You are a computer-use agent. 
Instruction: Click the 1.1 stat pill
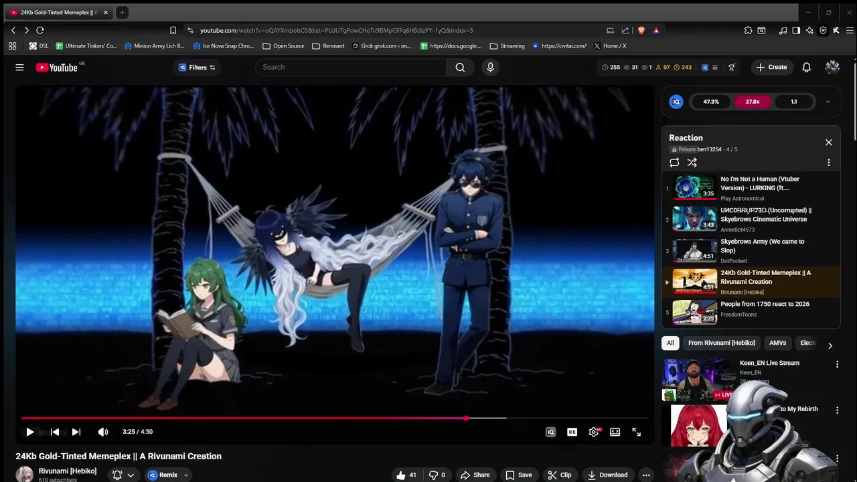(x=793, y=102)
